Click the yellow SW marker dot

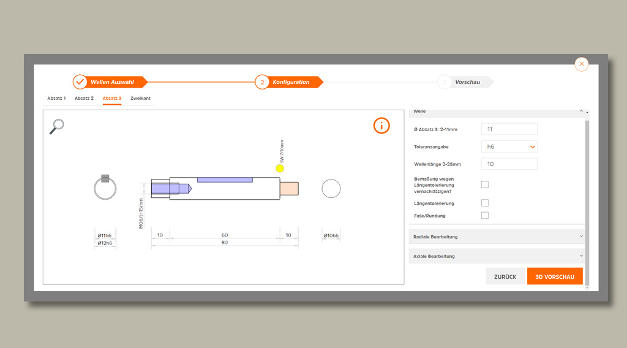click(x=280, y=168)
